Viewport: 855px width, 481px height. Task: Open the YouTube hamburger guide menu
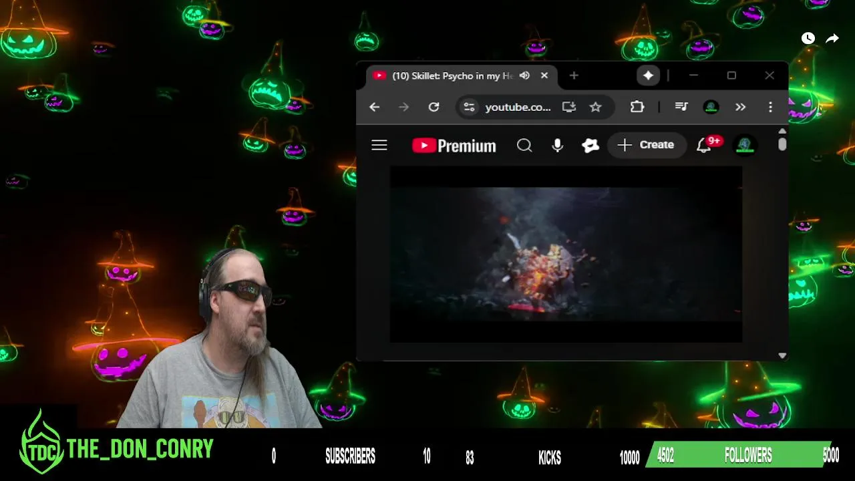pyautogui.click(x=379, y=145)
